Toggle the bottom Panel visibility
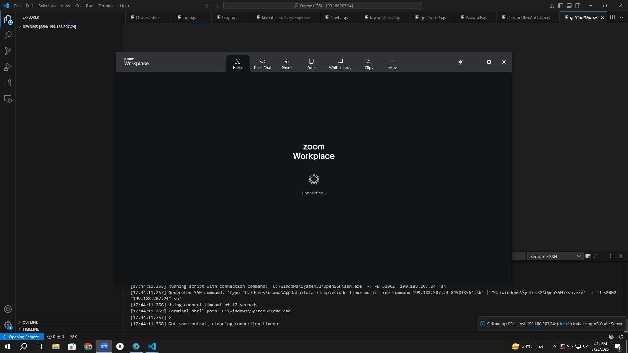Viewport: 628px width, 353px height. 569,6
